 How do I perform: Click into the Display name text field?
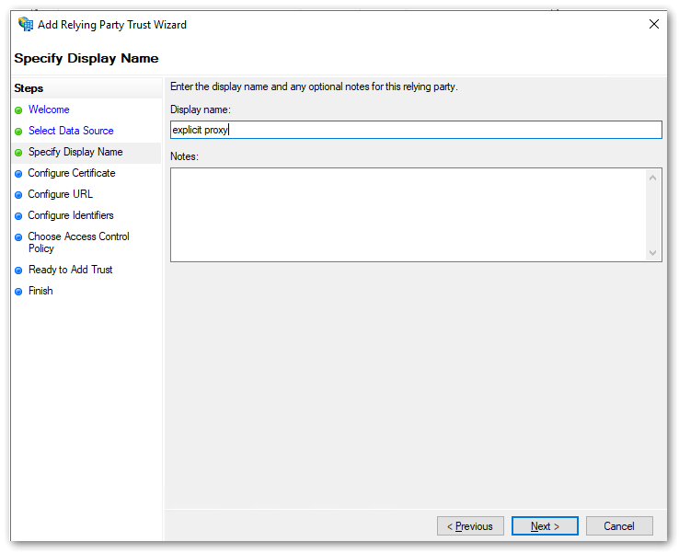416,130
